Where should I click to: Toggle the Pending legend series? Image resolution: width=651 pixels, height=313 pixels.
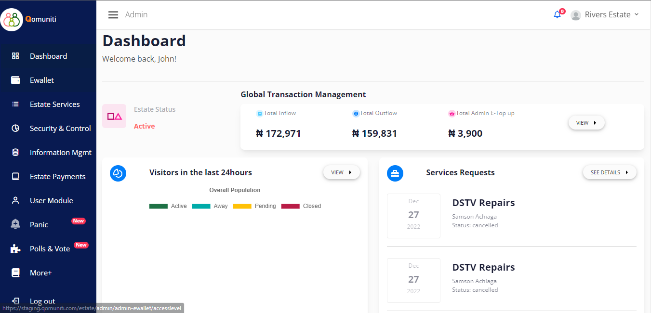pyautogui.click(x=254, y=206)
